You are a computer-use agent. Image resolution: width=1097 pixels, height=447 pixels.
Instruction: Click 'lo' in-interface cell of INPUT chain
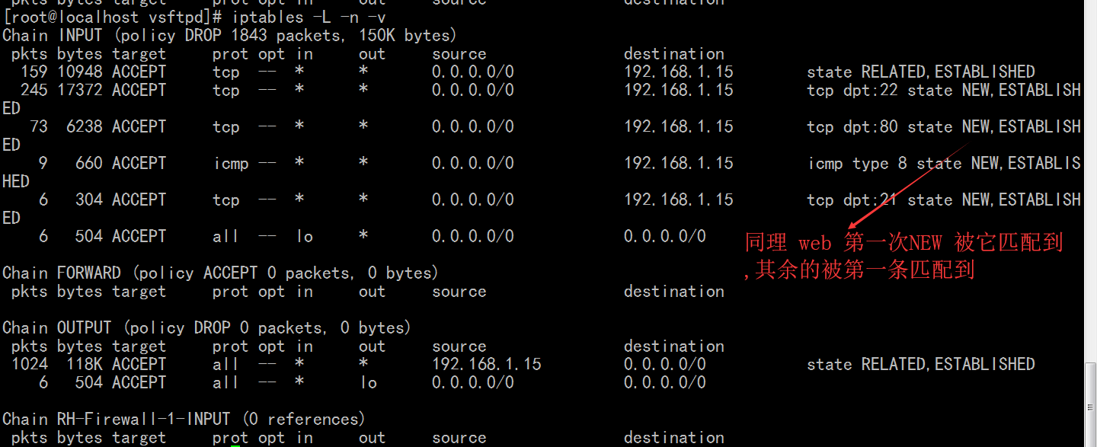pos(305,236)
